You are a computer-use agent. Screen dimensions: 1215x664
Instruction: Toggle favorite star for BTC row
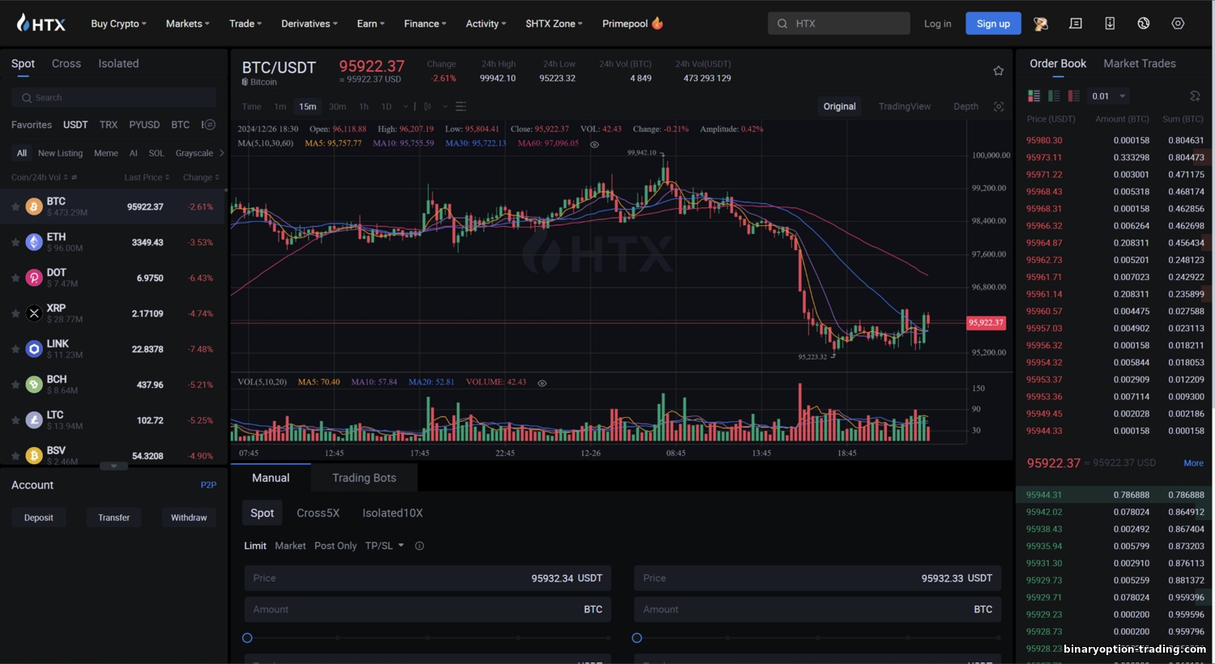[15, 206]
